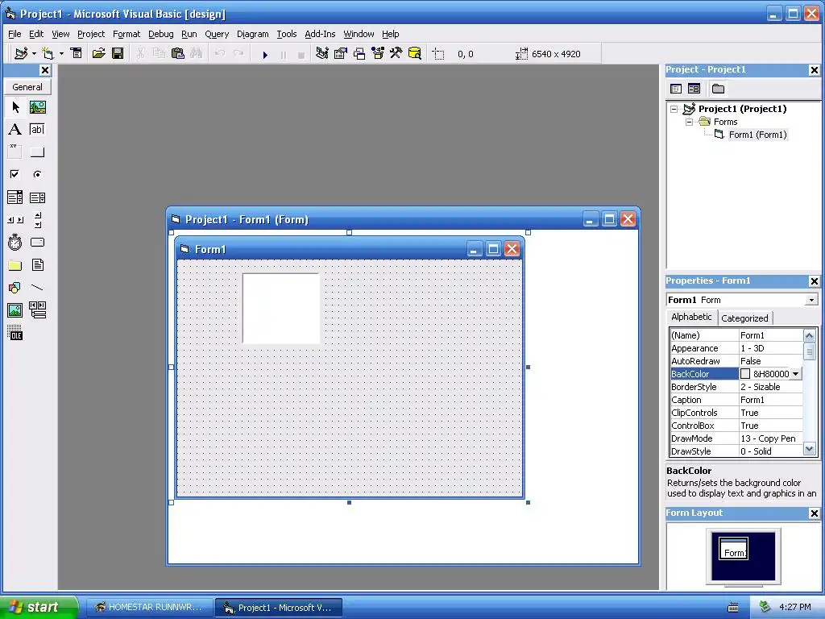Open the Diagram menu
Screen dimensions: 825x619
[252, 34]
